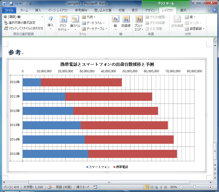Screen dimensions: 219x192
Task: Open the データ テーブル dropdown
Action: (95, 29)
